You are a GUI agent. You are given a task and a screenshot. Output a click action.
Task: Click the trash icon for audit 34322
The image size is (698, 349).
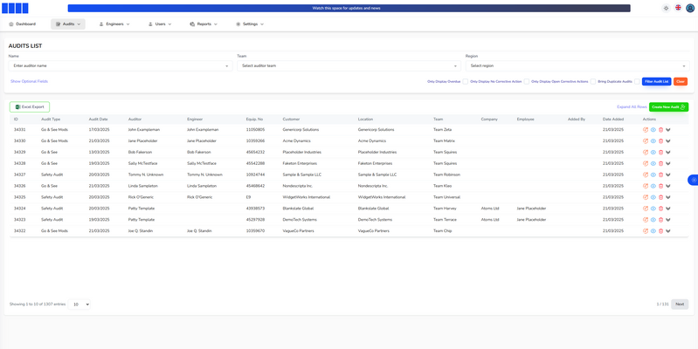tap(660, 230)
